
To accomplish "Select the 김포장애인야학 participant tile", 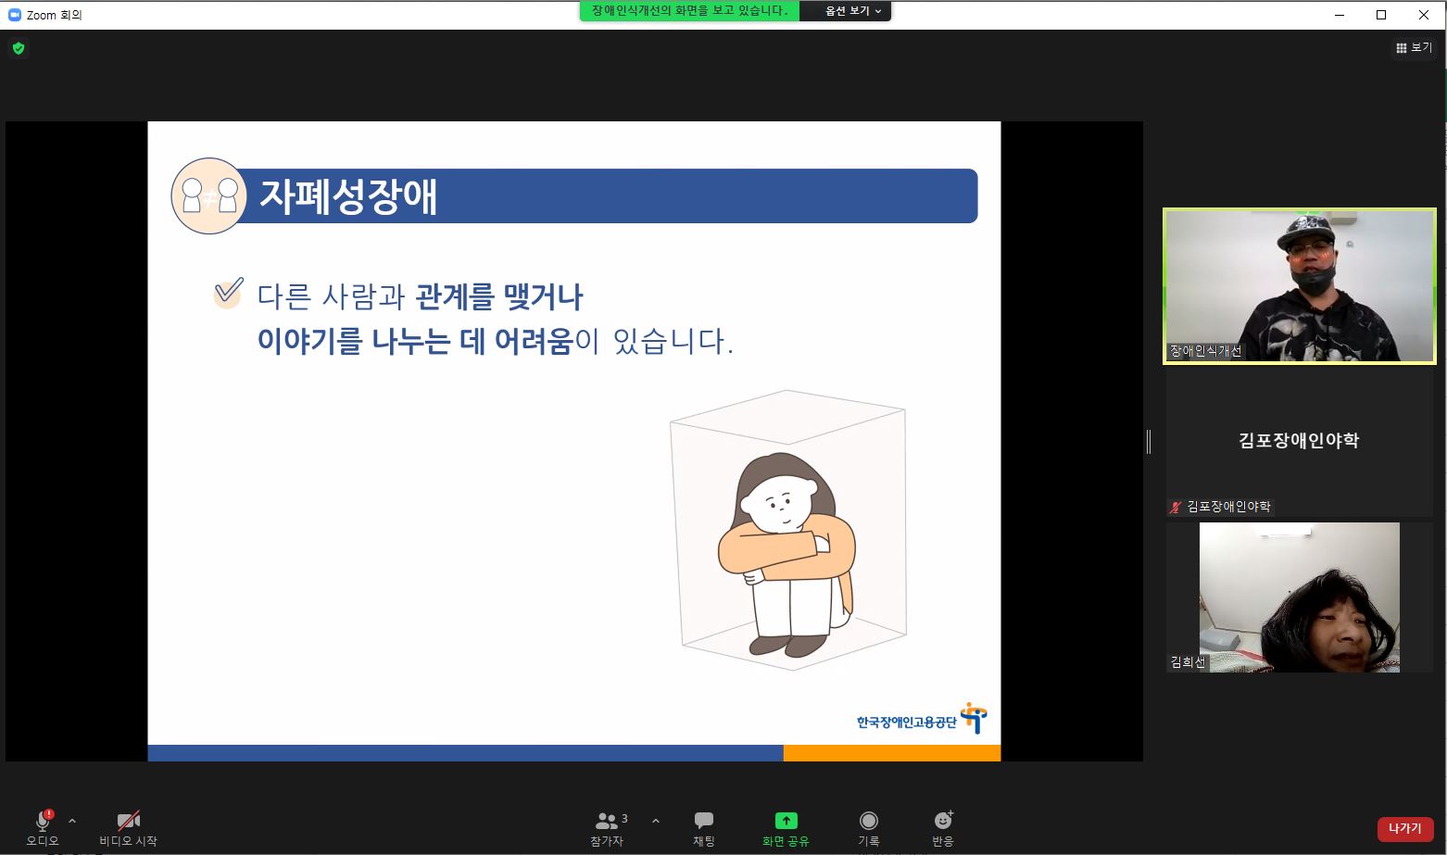I will coord(1300,442).
